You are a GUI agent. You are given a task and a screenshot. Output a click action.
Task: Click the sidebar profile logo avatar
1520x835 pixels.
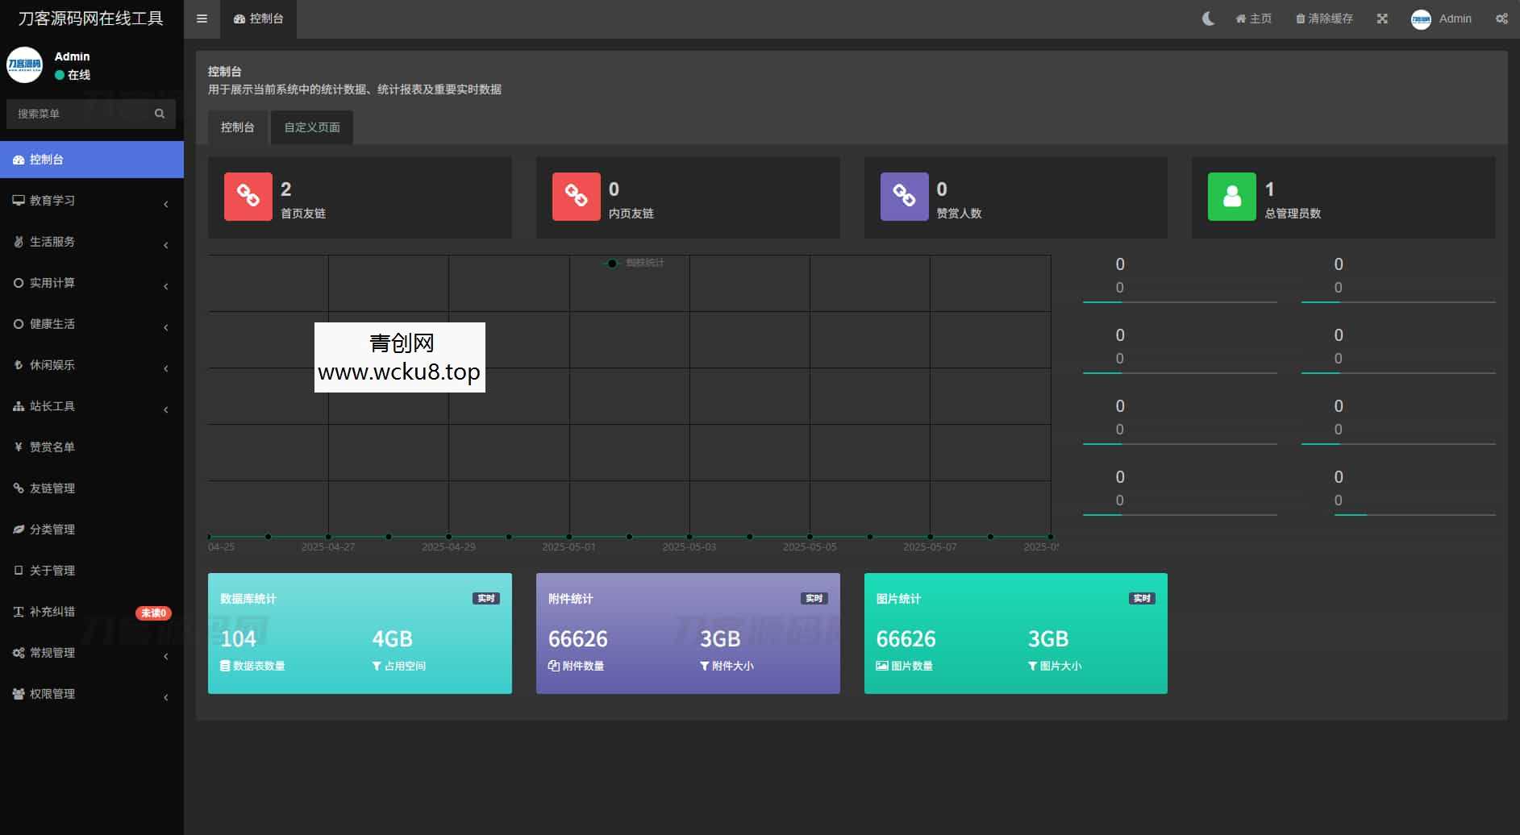click(x=25, y=65)
